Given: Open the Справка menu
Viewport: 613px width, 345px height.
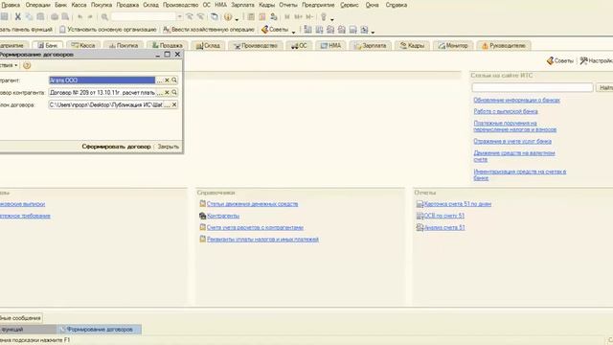Looking at the screenshot, I should (x=397, y=5).
